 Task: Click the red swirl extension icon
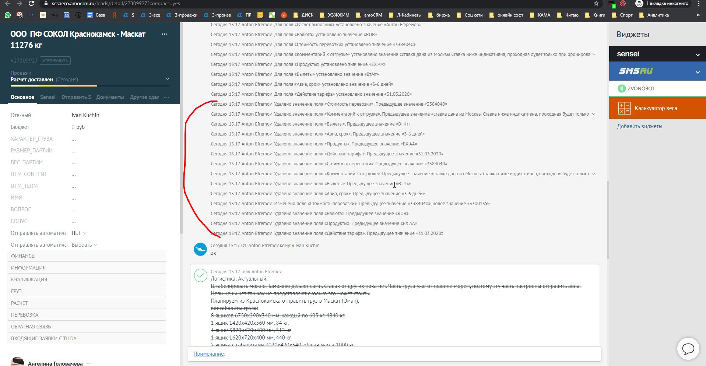[623, 4]
